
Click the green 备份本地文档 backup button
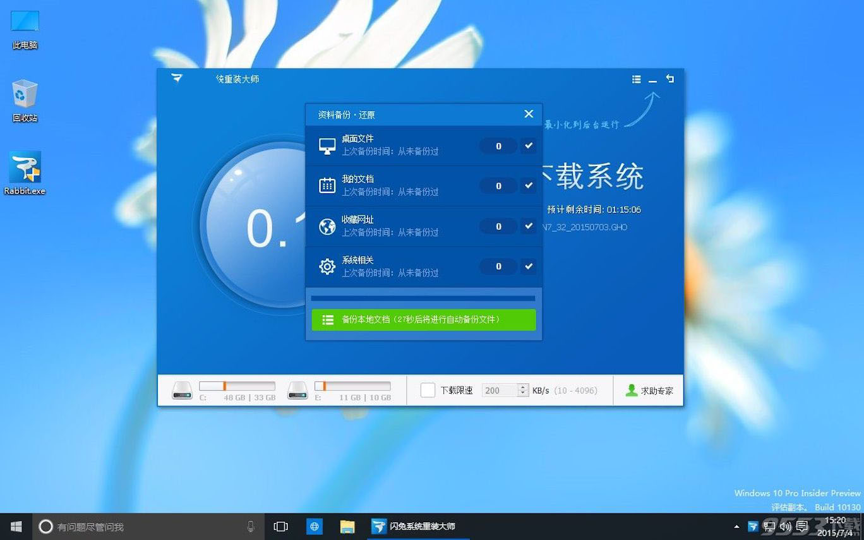pos(423,320)
